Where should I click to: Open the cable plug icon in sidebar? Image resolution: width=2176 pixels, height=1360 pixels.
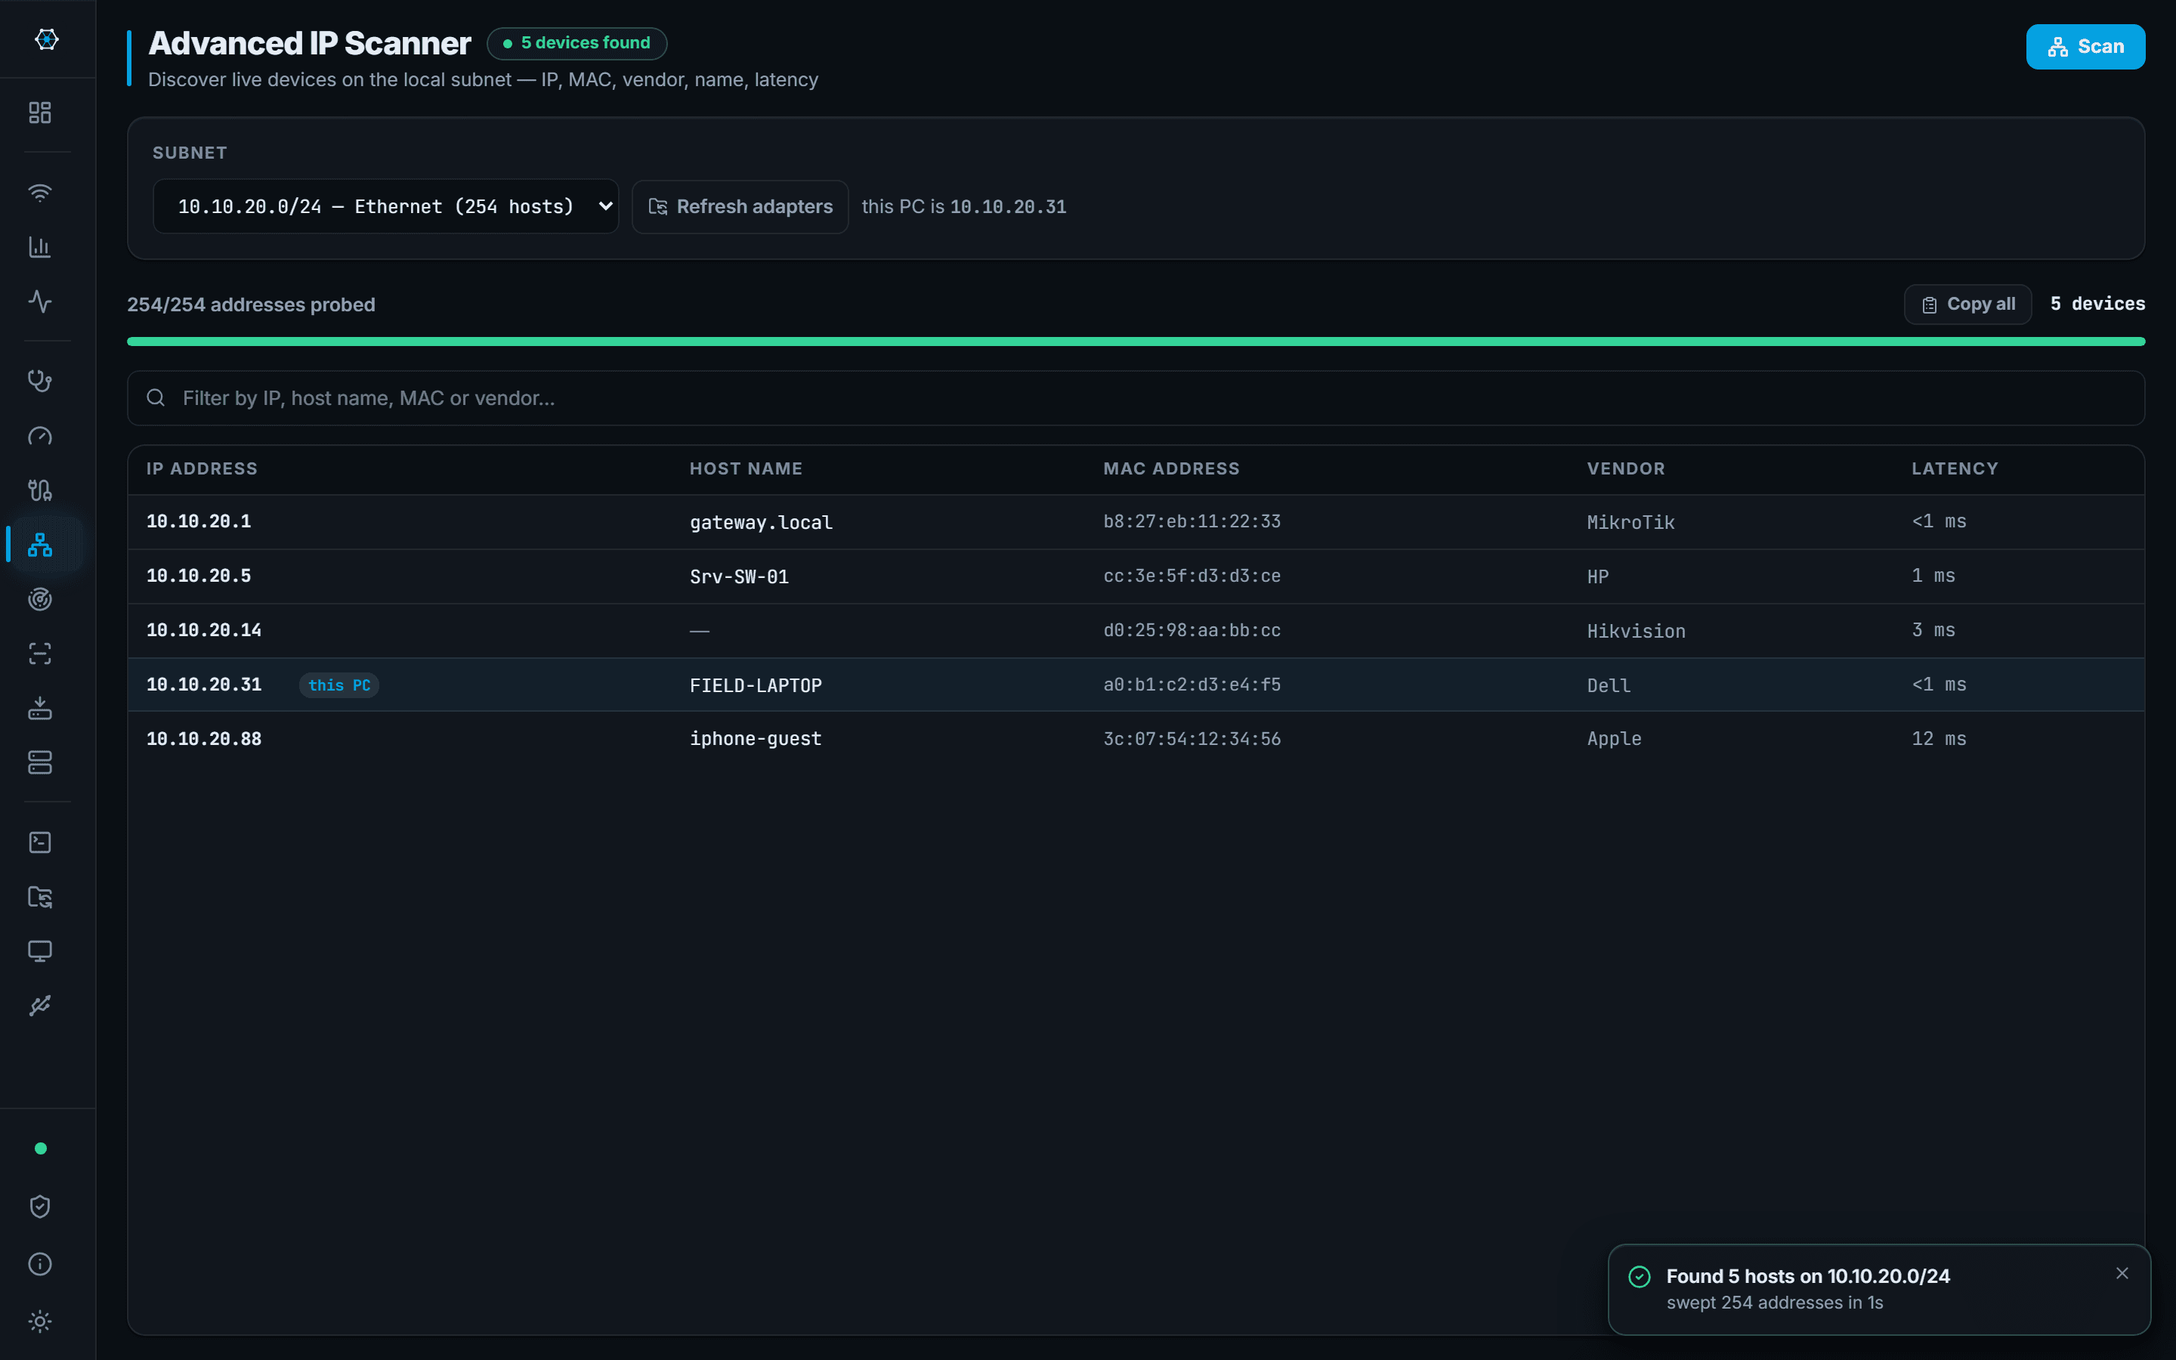[39, 490]
